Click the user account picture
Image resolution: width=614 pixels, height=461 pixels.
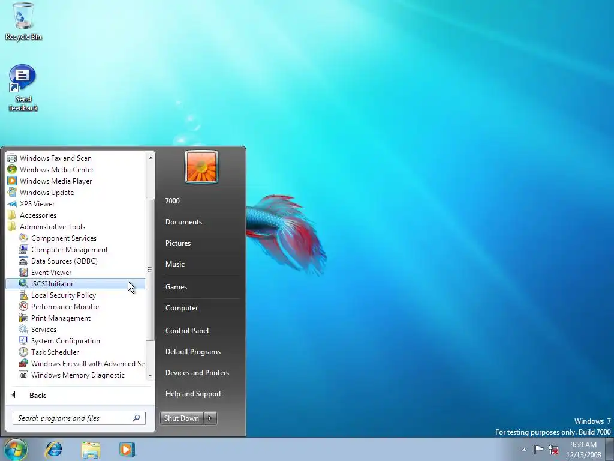tap(201, 167)
